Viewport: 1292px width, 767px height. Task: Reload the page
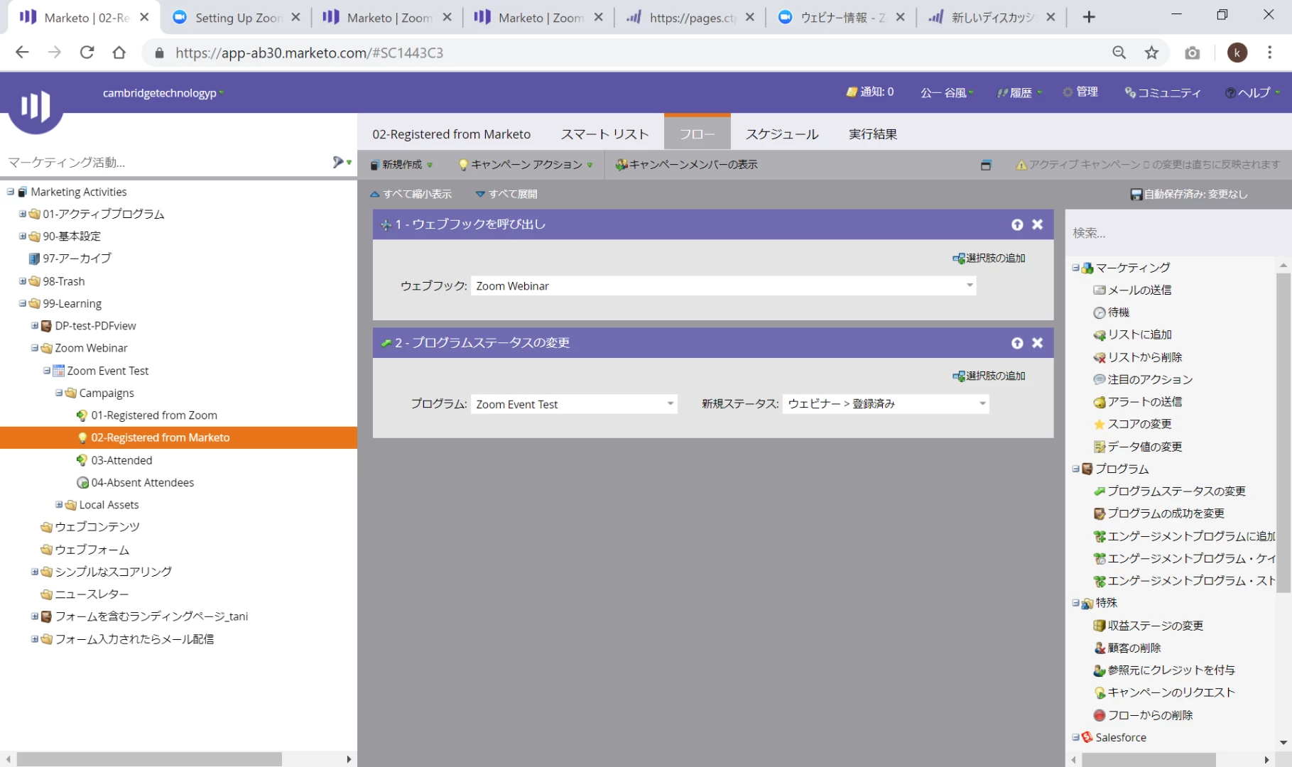(x=87, y=53)
